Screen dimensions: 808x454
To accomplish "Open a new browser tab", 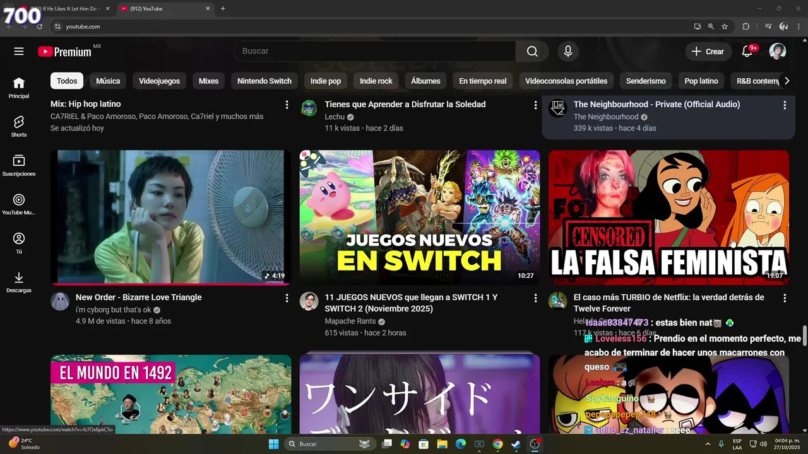I will 223,9.
